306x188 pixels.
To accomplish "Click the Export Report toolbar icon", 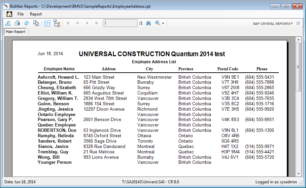I will 8,23.
